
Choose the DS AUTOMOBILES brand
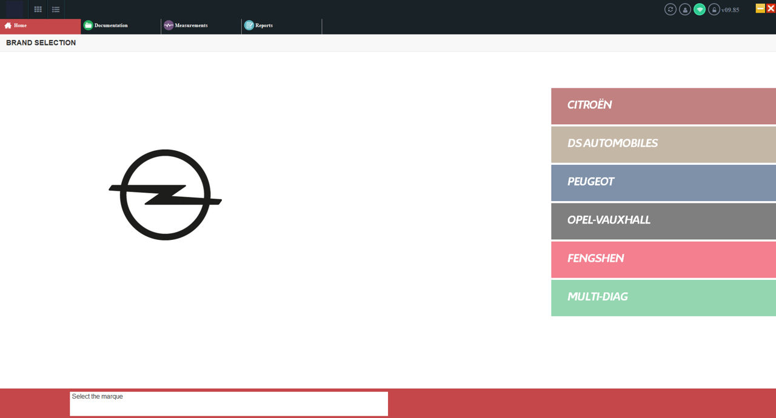[x=663, y=144]
